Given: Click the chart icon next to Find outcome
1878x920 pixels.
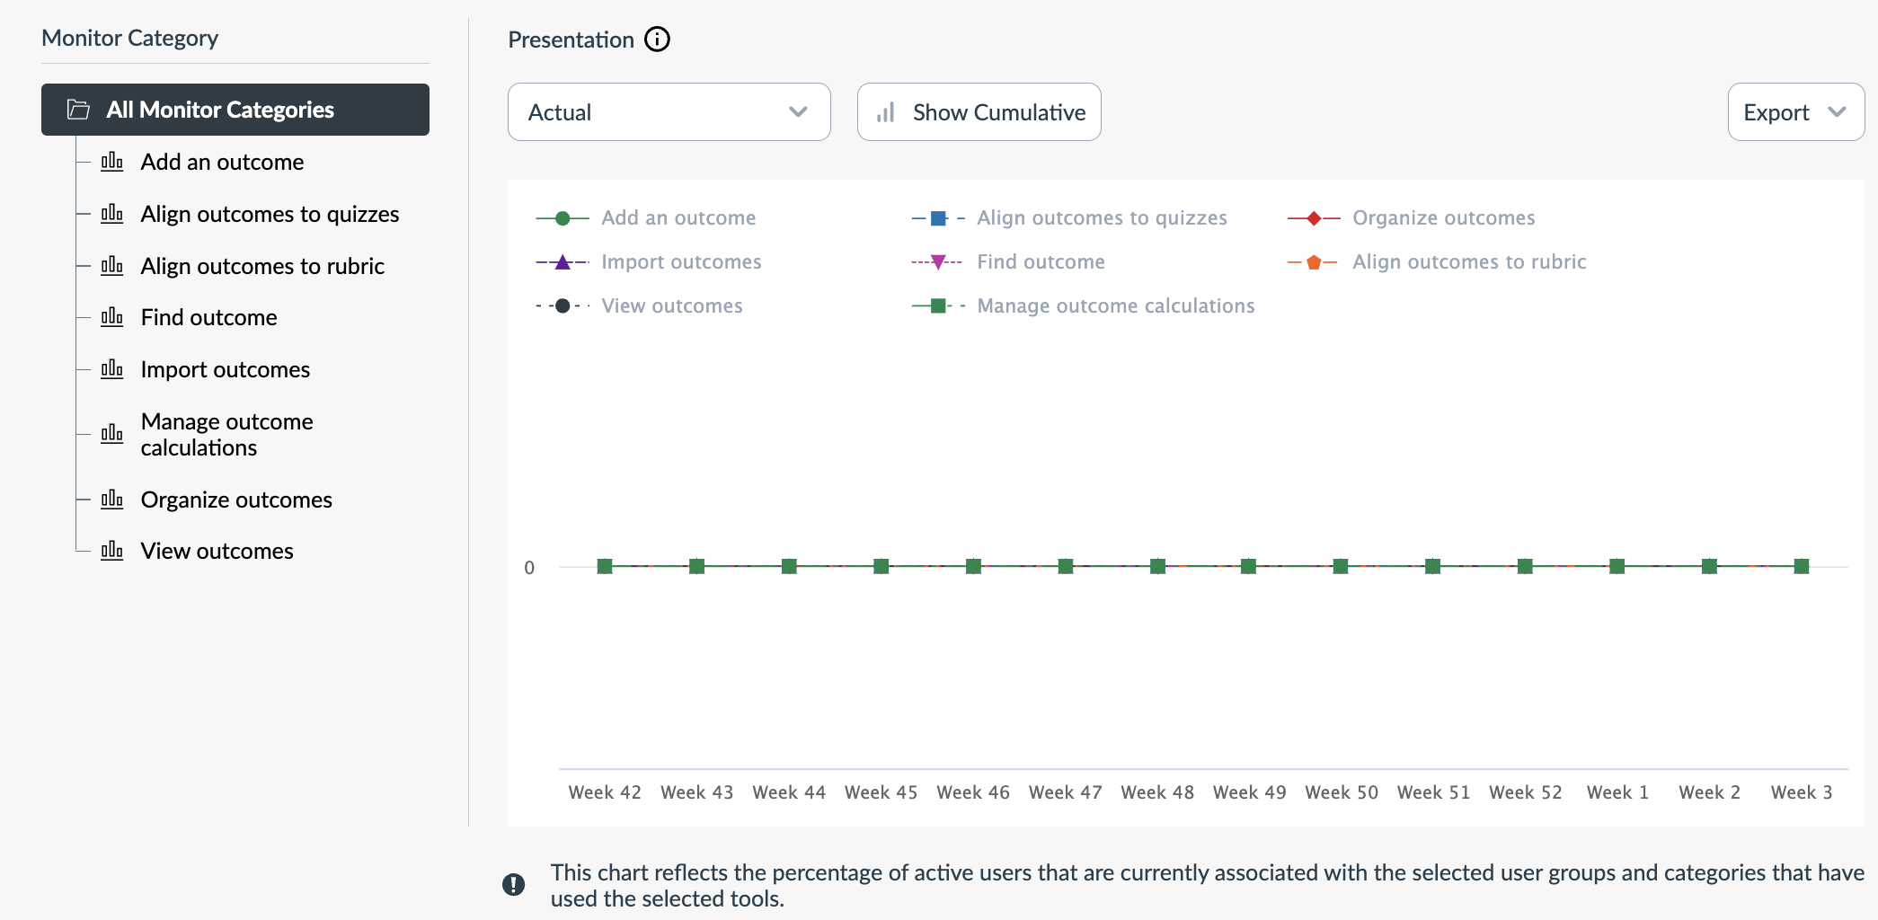Looking at the screenshot, I should coord(112,317).
